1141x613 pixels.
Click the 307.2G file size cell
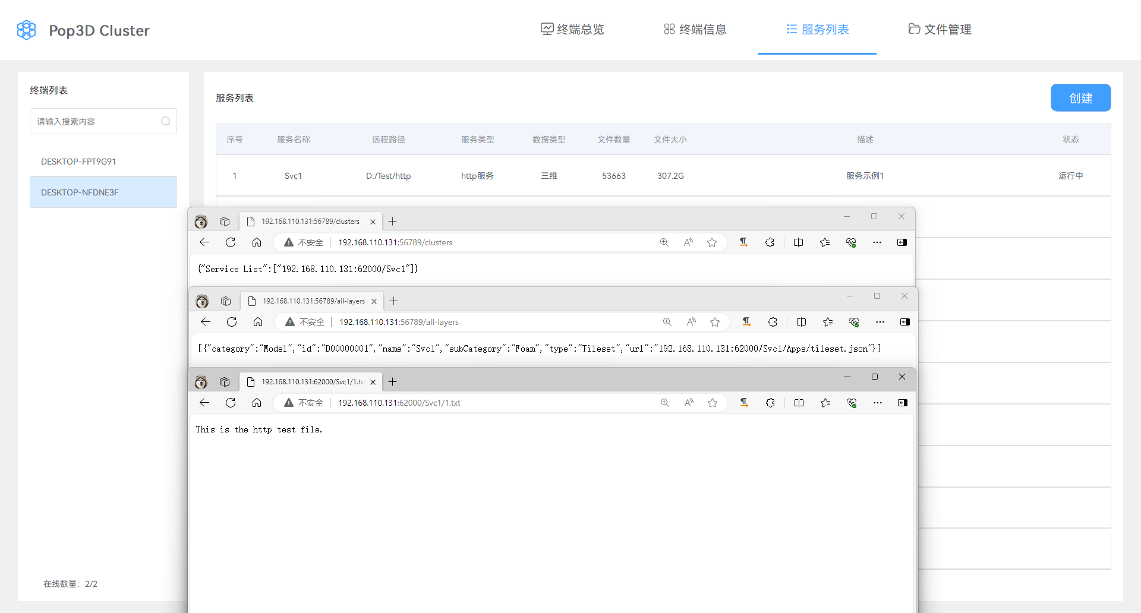click(x=670, y=176)
